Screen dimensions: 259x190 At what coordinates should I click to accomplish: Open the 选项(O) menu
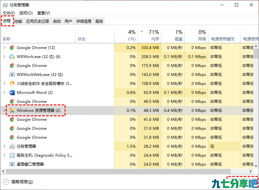click(26, 13)
